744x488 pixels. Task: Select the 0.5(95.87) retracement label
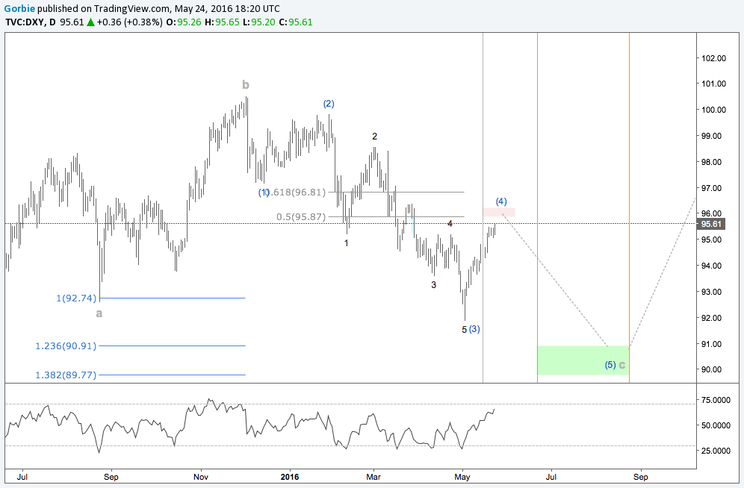(301, 217)
